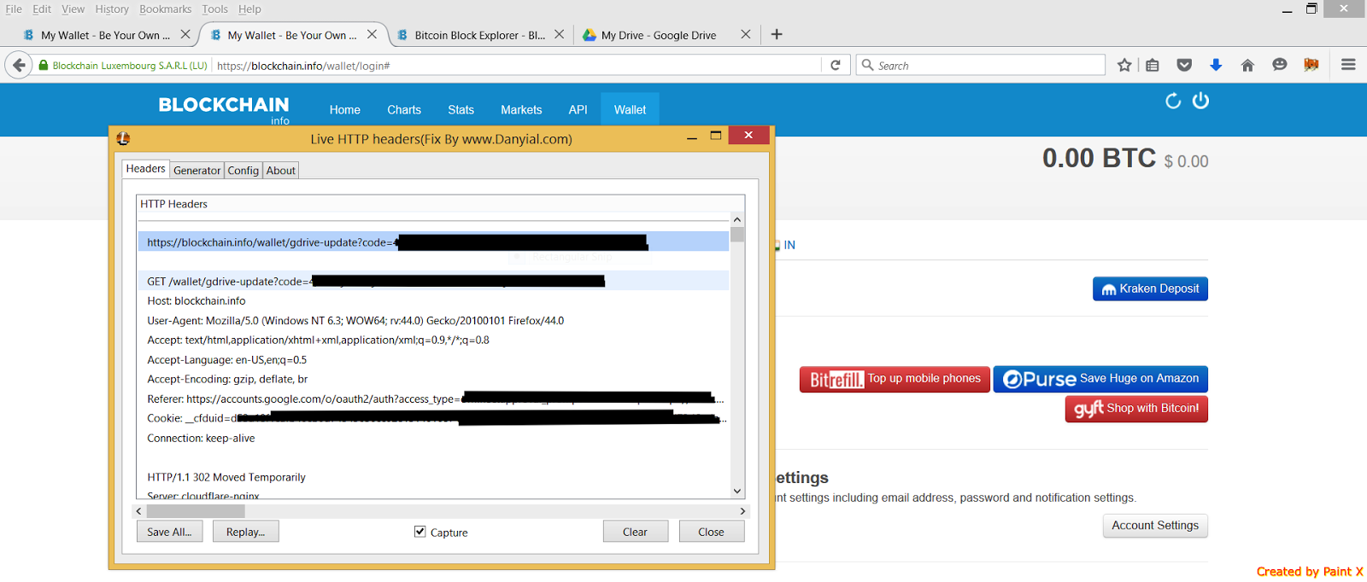Click the wallet refresh icon in blue header
The width and height of the screenshot is (1367, 582).
(1173, 101)
